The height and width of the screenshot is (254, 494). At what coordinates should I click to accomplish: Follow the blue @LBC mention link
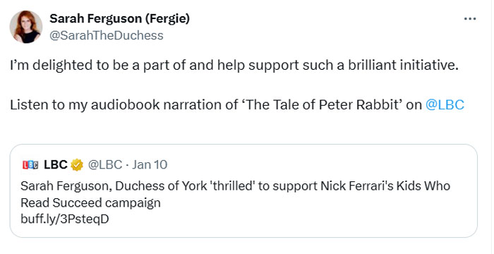(445, 105)
